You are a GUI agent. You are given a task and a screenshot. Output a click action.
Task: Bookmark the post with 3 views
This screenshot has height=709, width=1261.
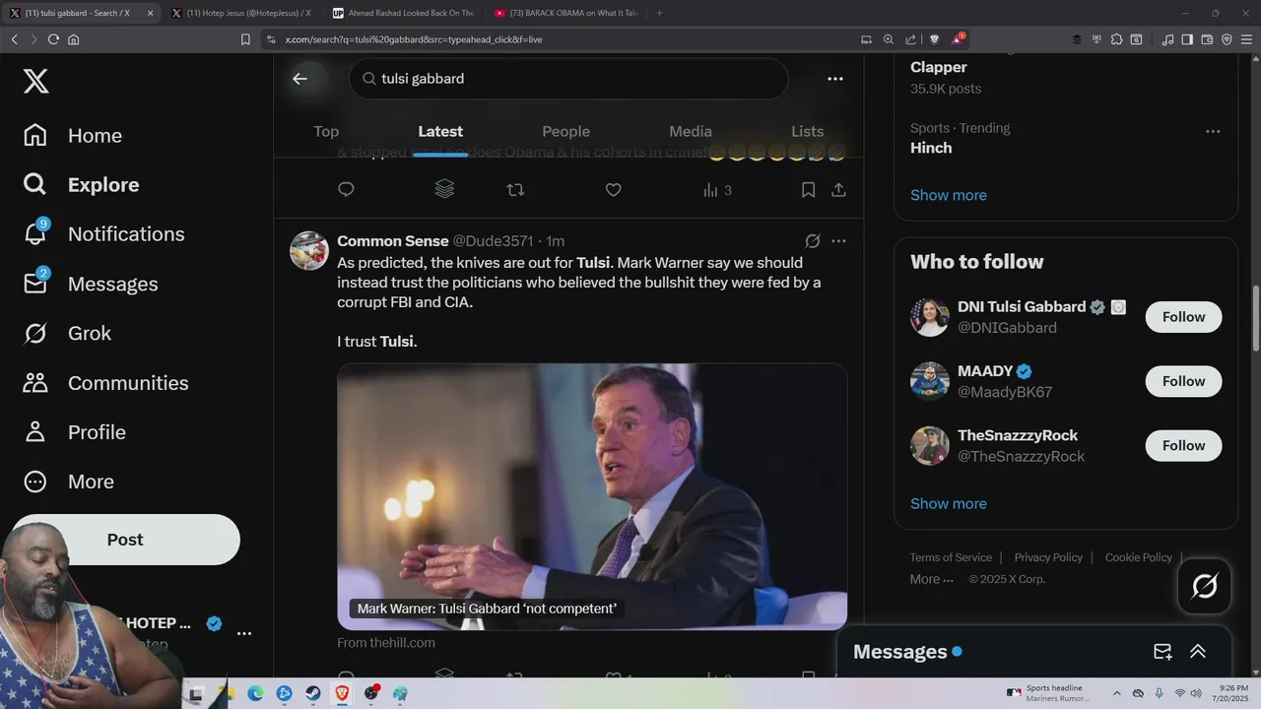pyautogui.click(x=808, y=190)
